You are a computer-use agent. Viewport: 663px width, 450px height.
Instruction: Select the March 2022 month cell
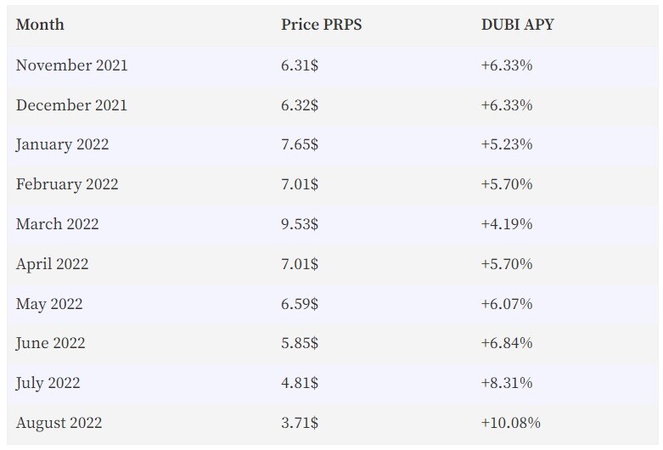[x=58, y=224]
